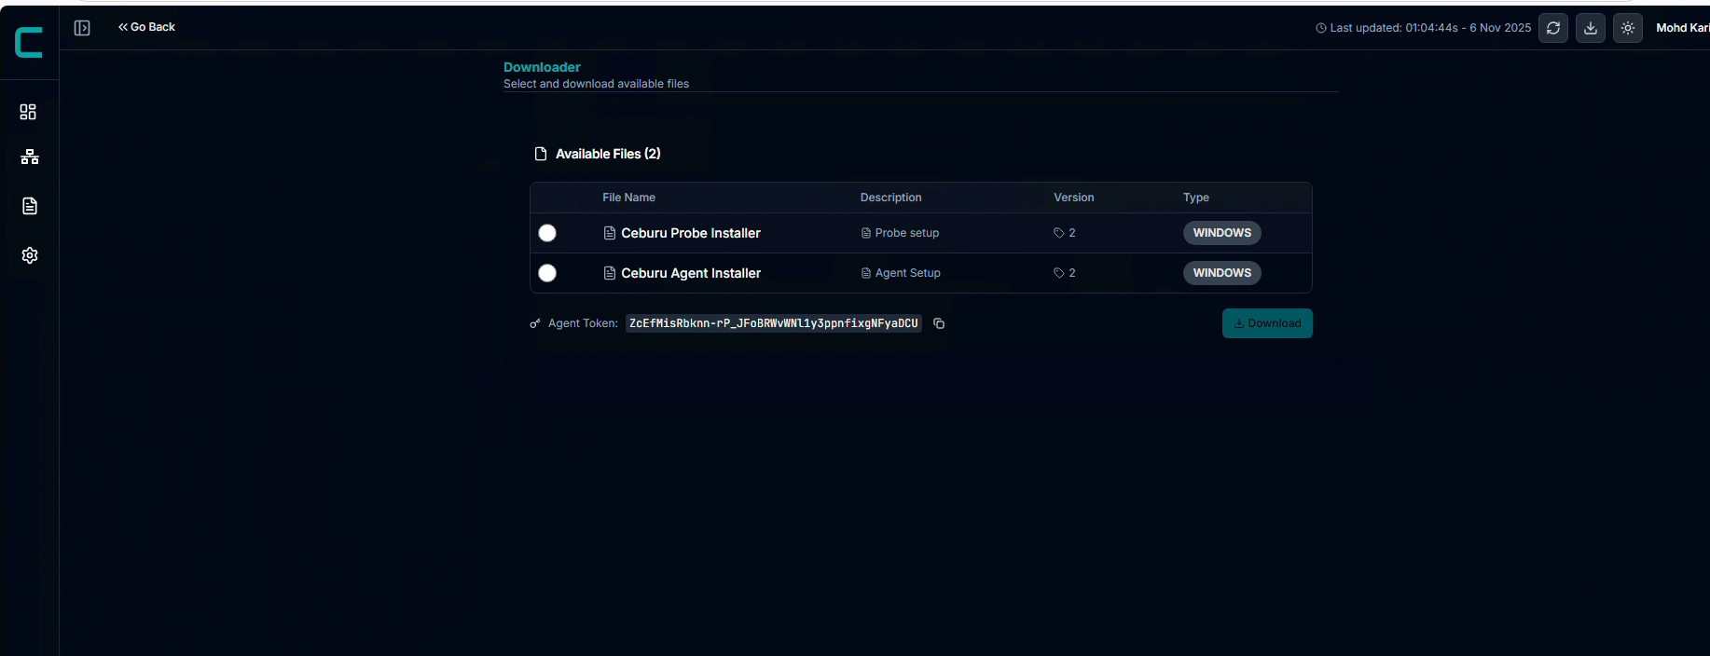
Task: Click the Type column header
Action: 1196,198
